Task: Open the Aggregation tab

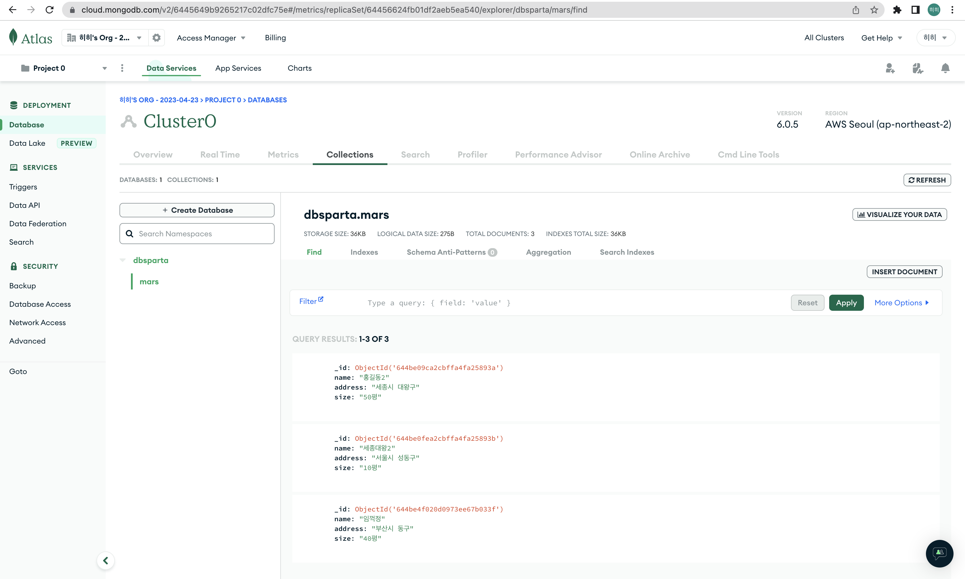Action: click(548, 252)
